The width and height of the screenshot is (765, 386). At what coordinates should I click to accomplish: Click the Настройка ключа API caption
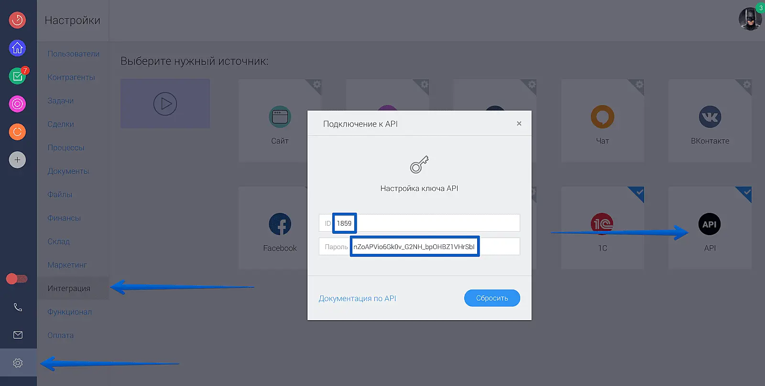coord(419,188)
